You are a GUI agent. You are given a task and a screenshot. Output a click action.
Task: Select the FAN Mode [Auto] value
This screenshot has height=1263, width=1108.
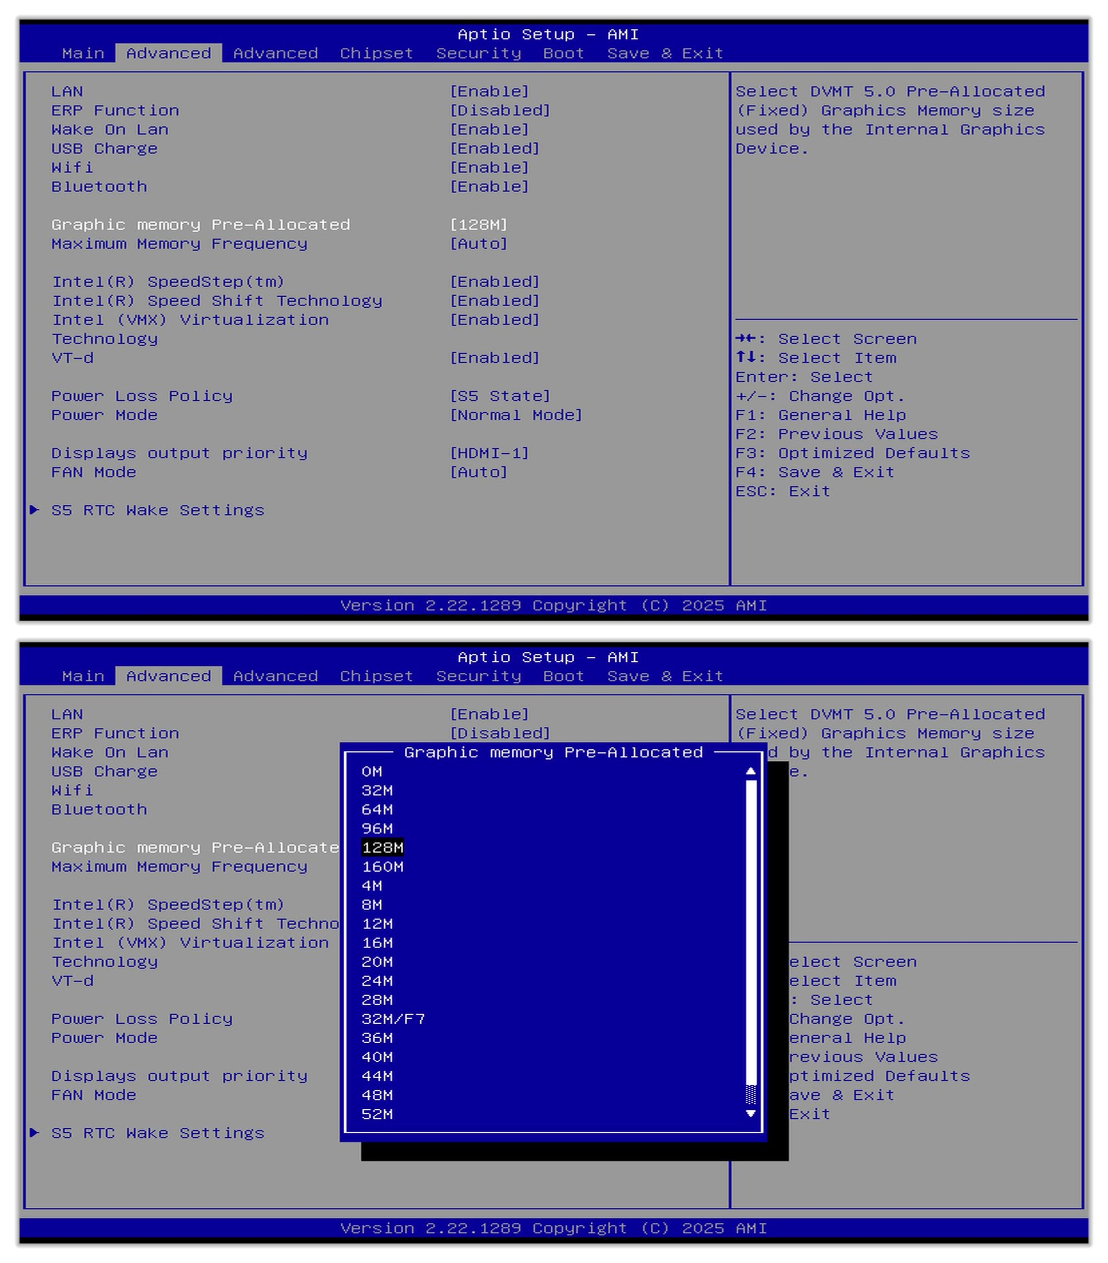coord(478,472)
